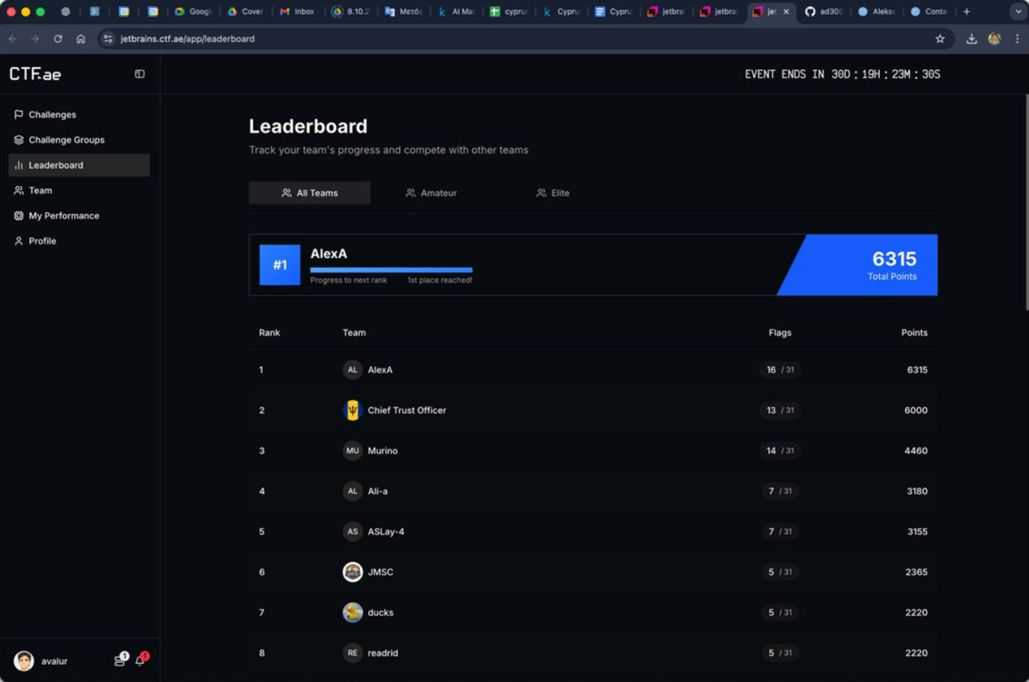The image size is (1029, 682).
Task: Expand the tab search dropdown
Action: 1018,11
